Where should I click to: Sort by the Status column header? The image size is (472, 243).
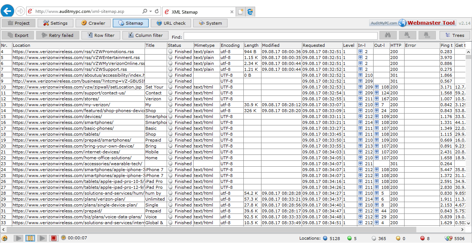pyautogui.click(x=180, y=45)
